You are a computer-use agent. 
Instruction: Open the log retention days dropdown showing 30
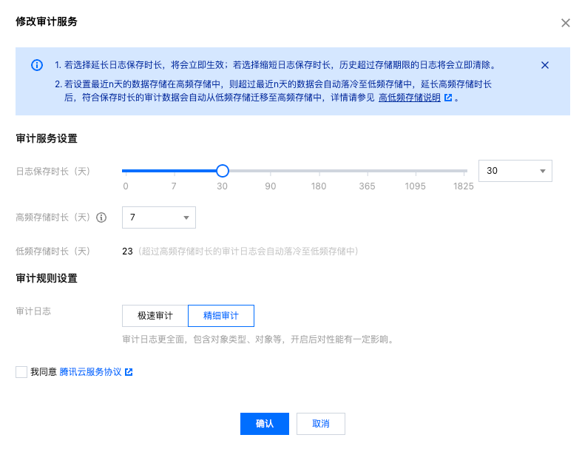pos(515,171)
